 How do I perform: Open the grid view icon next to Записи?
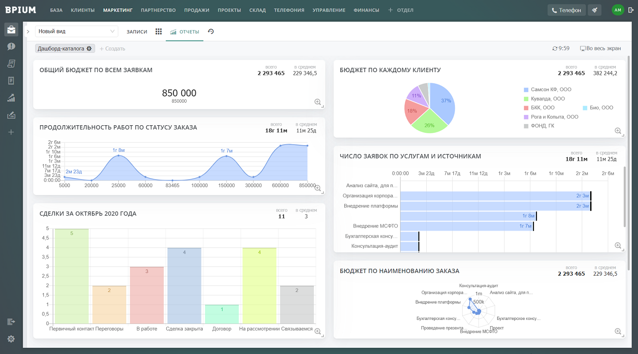(x=159, y=31)
